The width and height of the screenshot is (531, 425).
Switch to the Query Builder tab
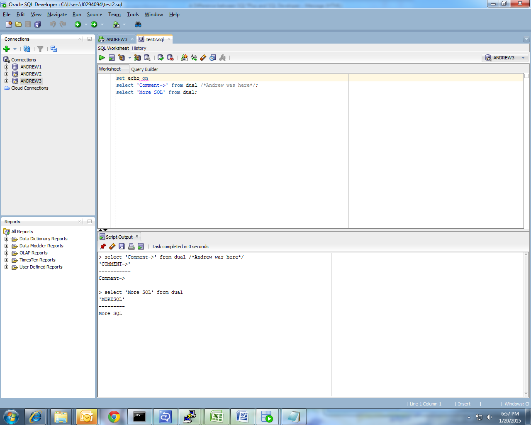click(144, 69)
